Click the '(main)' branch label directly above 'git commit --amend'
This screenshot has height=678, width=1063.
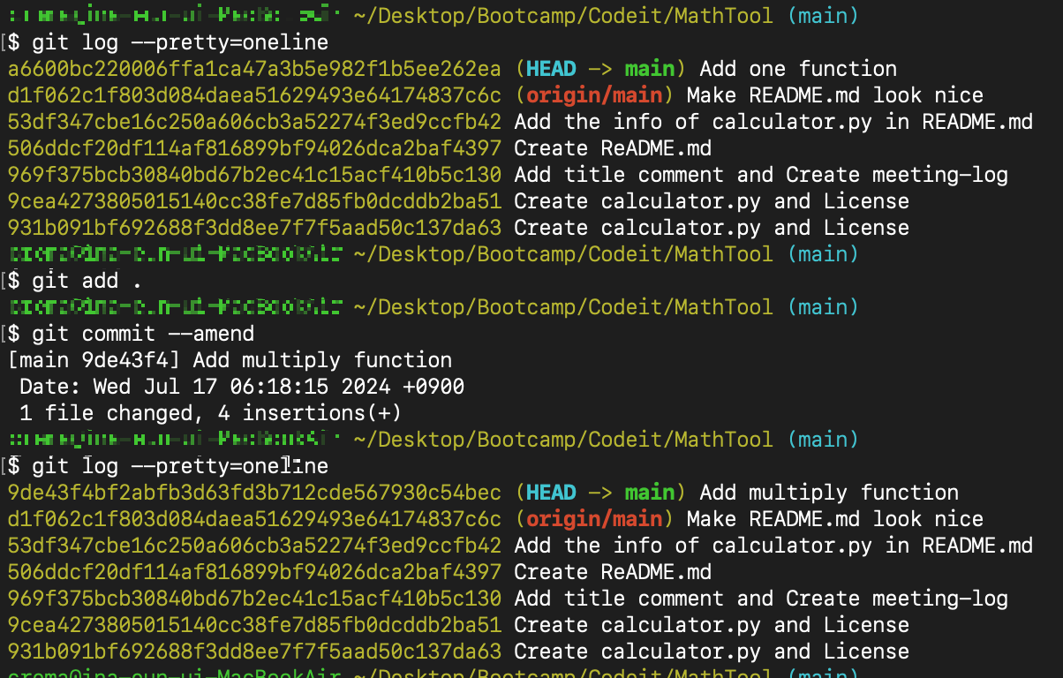pyautogui.click(x=823, y=307)
